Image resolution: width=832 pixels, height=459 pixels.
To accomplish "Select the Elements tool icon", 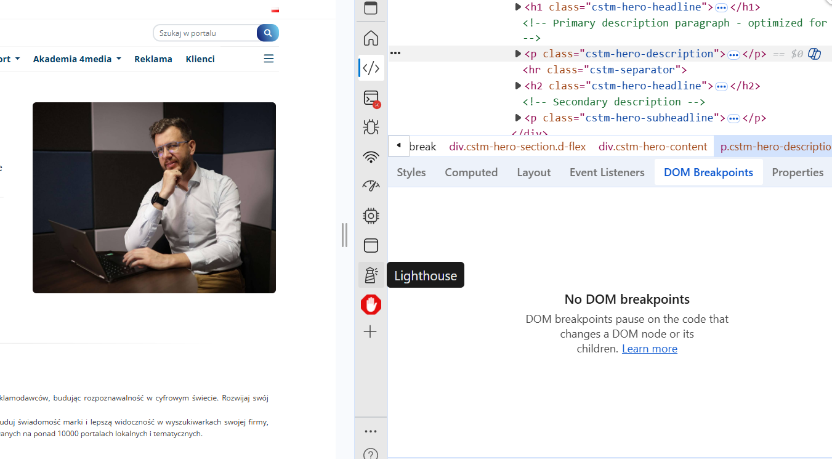I will [x=371, y=68].
